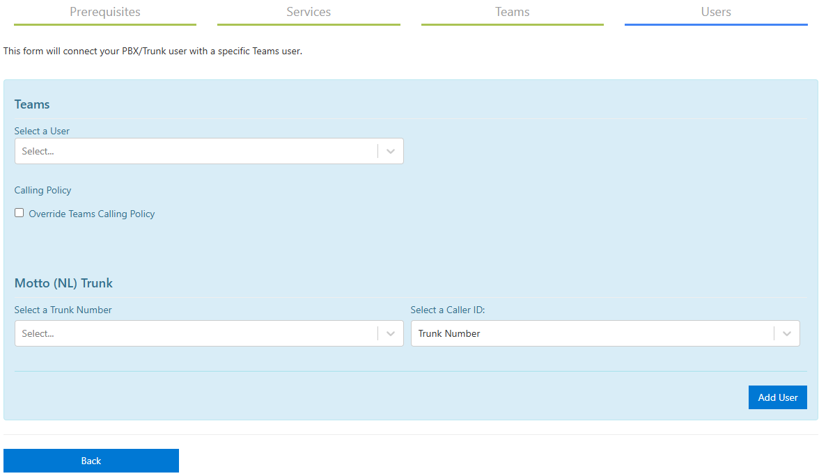Click the Caller ID dropdown chevron arrow
Screen dimensions: 819x476
(787, 333)
